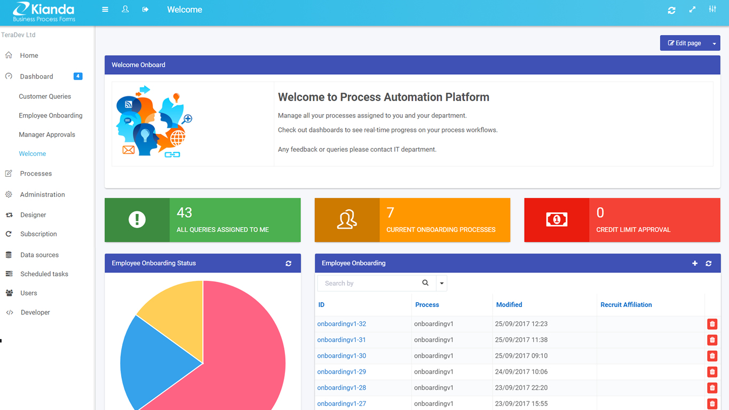The image size is (729, 410).
Task: Click Scheduled tasks list icon
Action: click(x=9, y=274)
